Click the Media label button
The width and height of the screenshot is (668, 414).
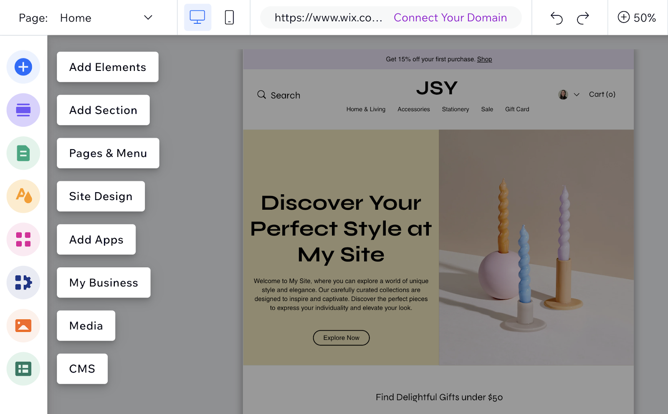pyautogui.click(x=86, y=326)
